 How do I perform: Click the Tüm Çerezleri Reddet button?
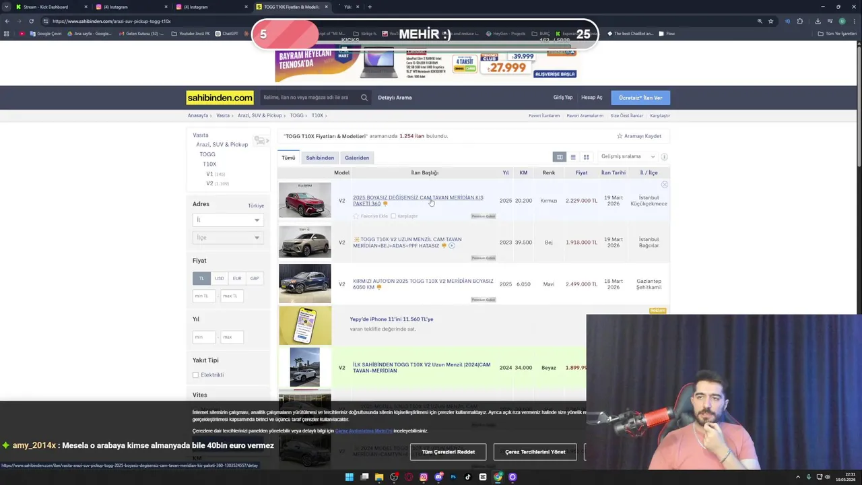tap(449, 452)
